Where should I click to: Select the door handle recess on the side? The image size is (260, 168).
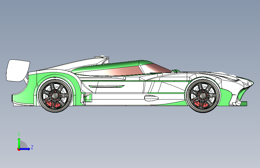click(x=151, y=98)
